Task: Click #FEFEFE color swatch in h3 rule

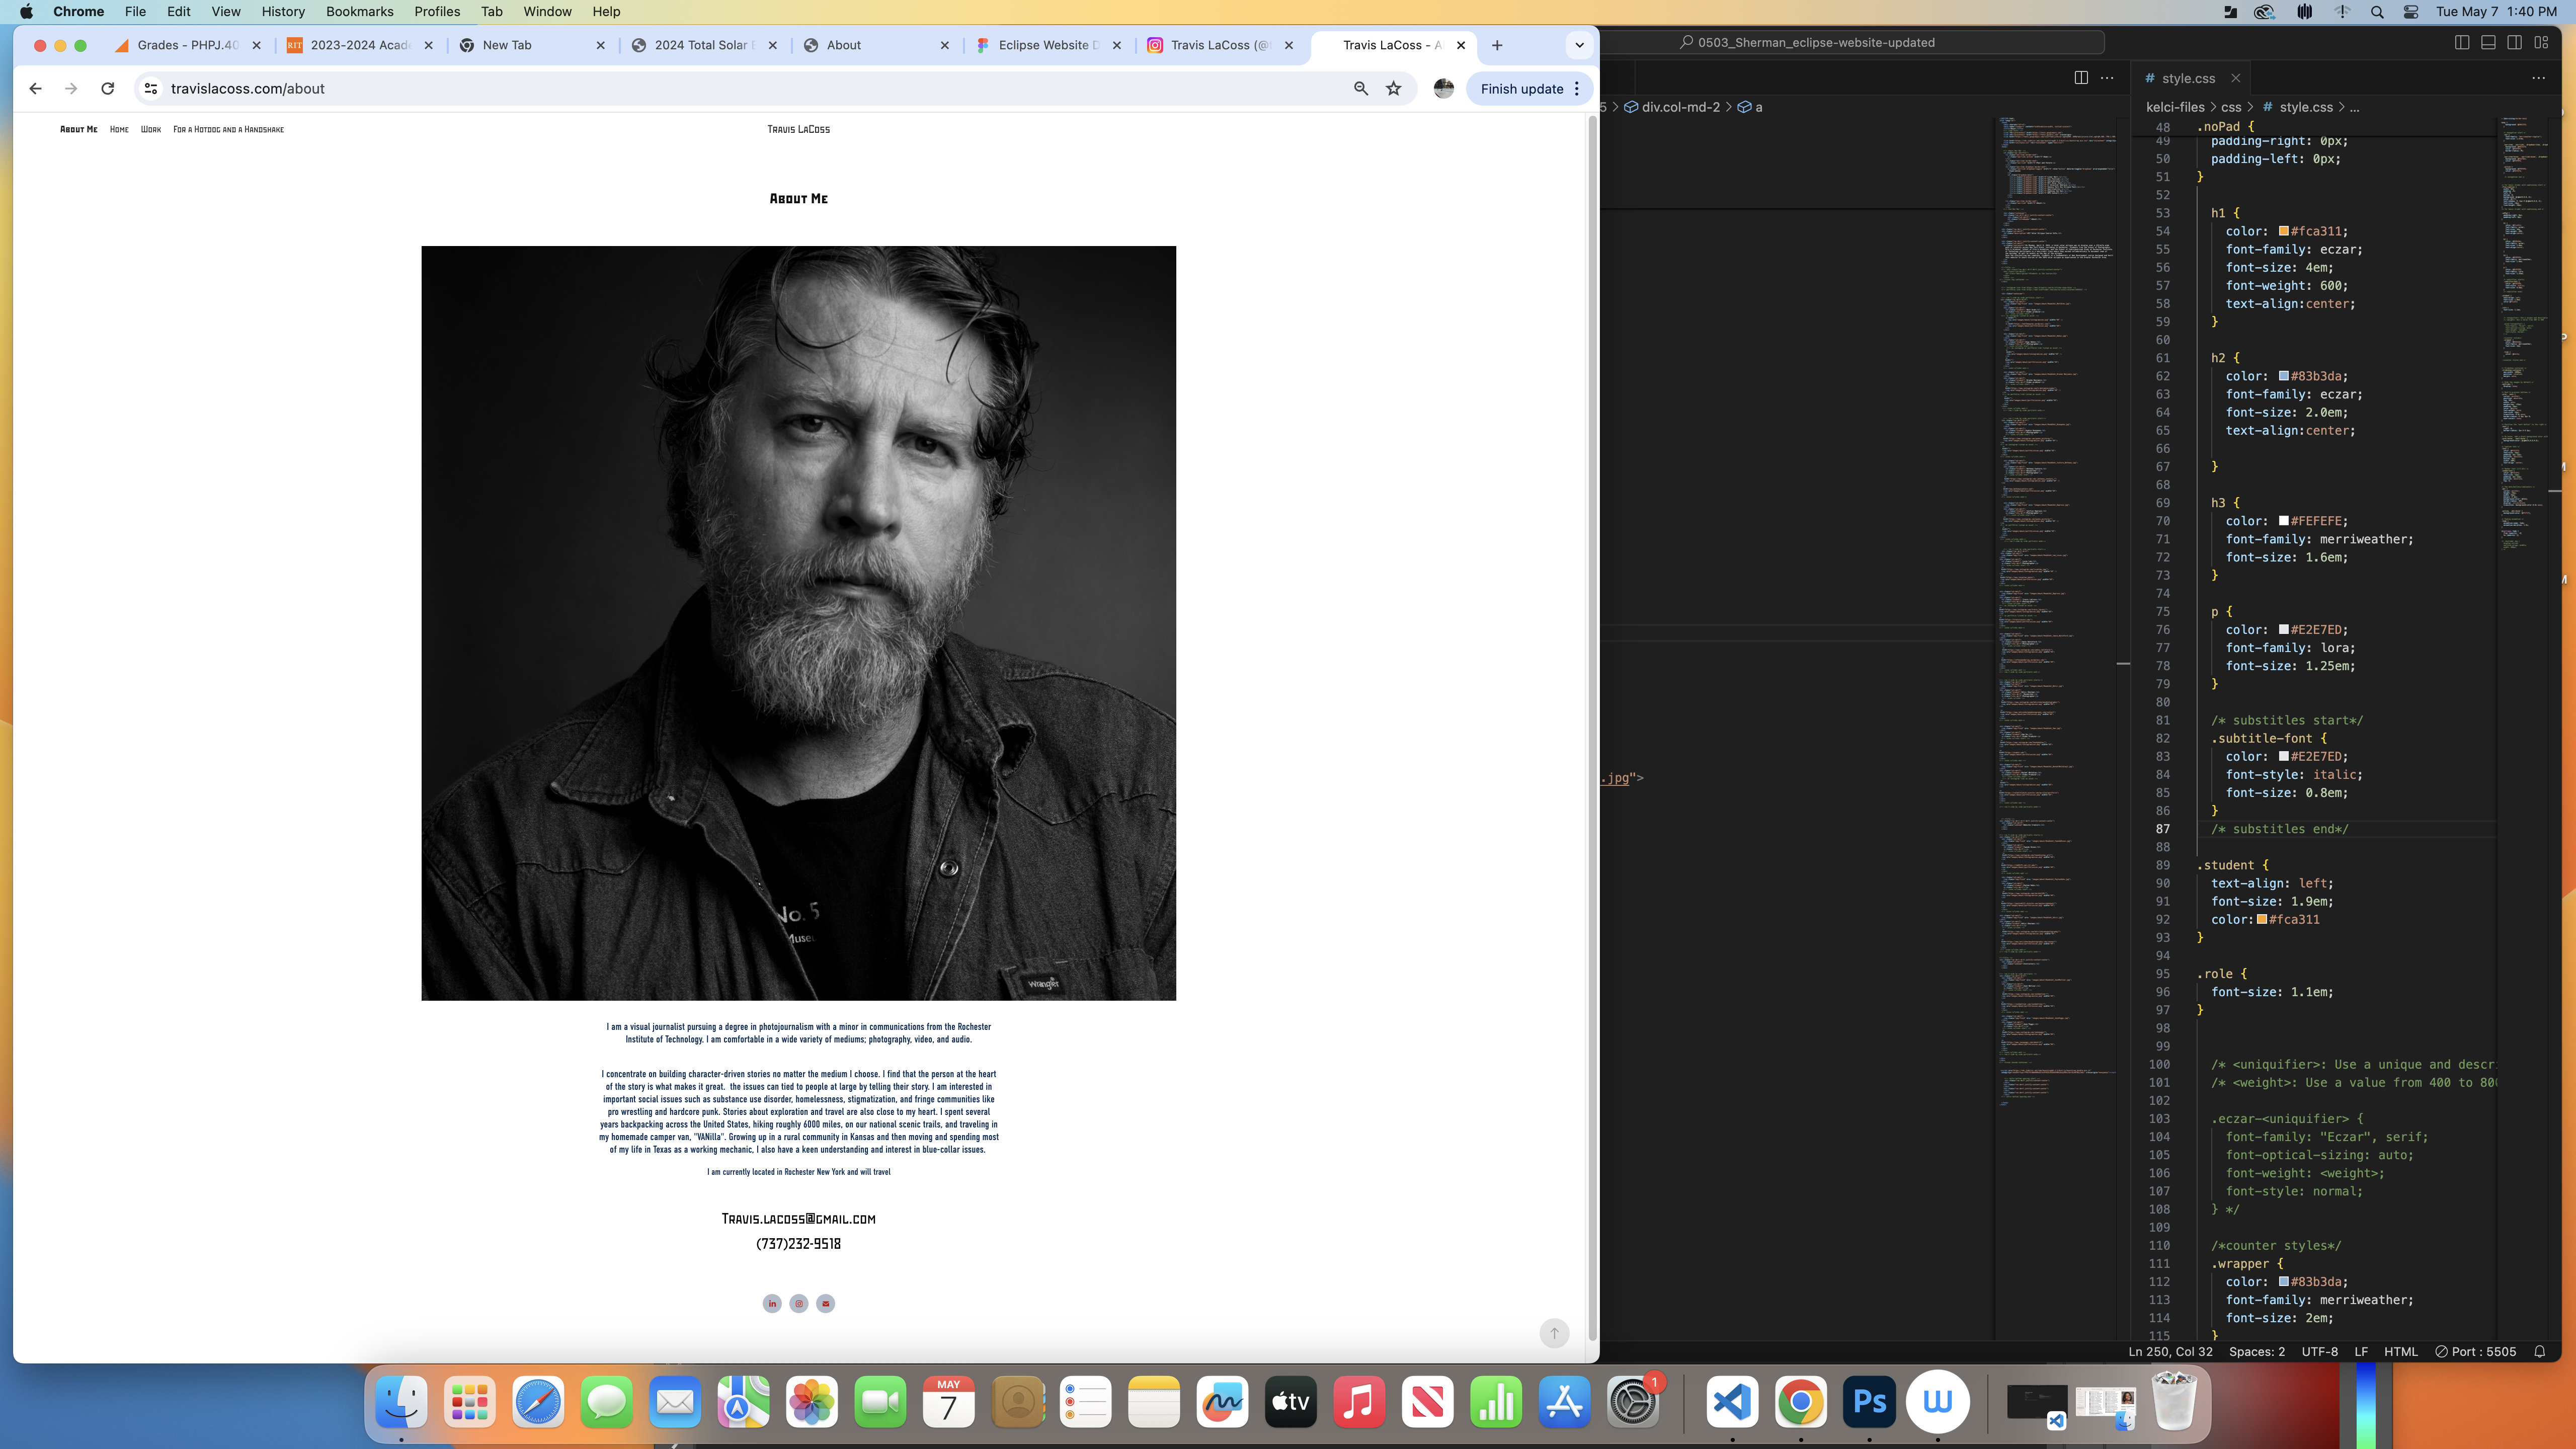Action: 2284,521
